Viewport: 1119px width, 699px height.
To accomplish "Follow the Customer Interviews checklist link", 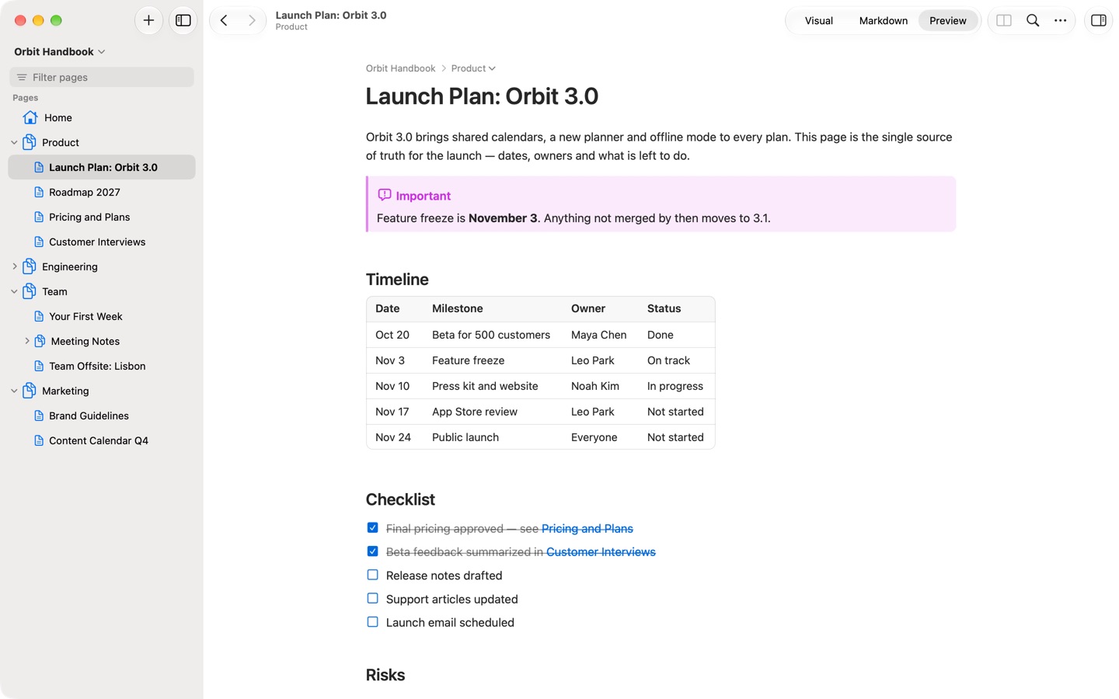I will [601, 552].
